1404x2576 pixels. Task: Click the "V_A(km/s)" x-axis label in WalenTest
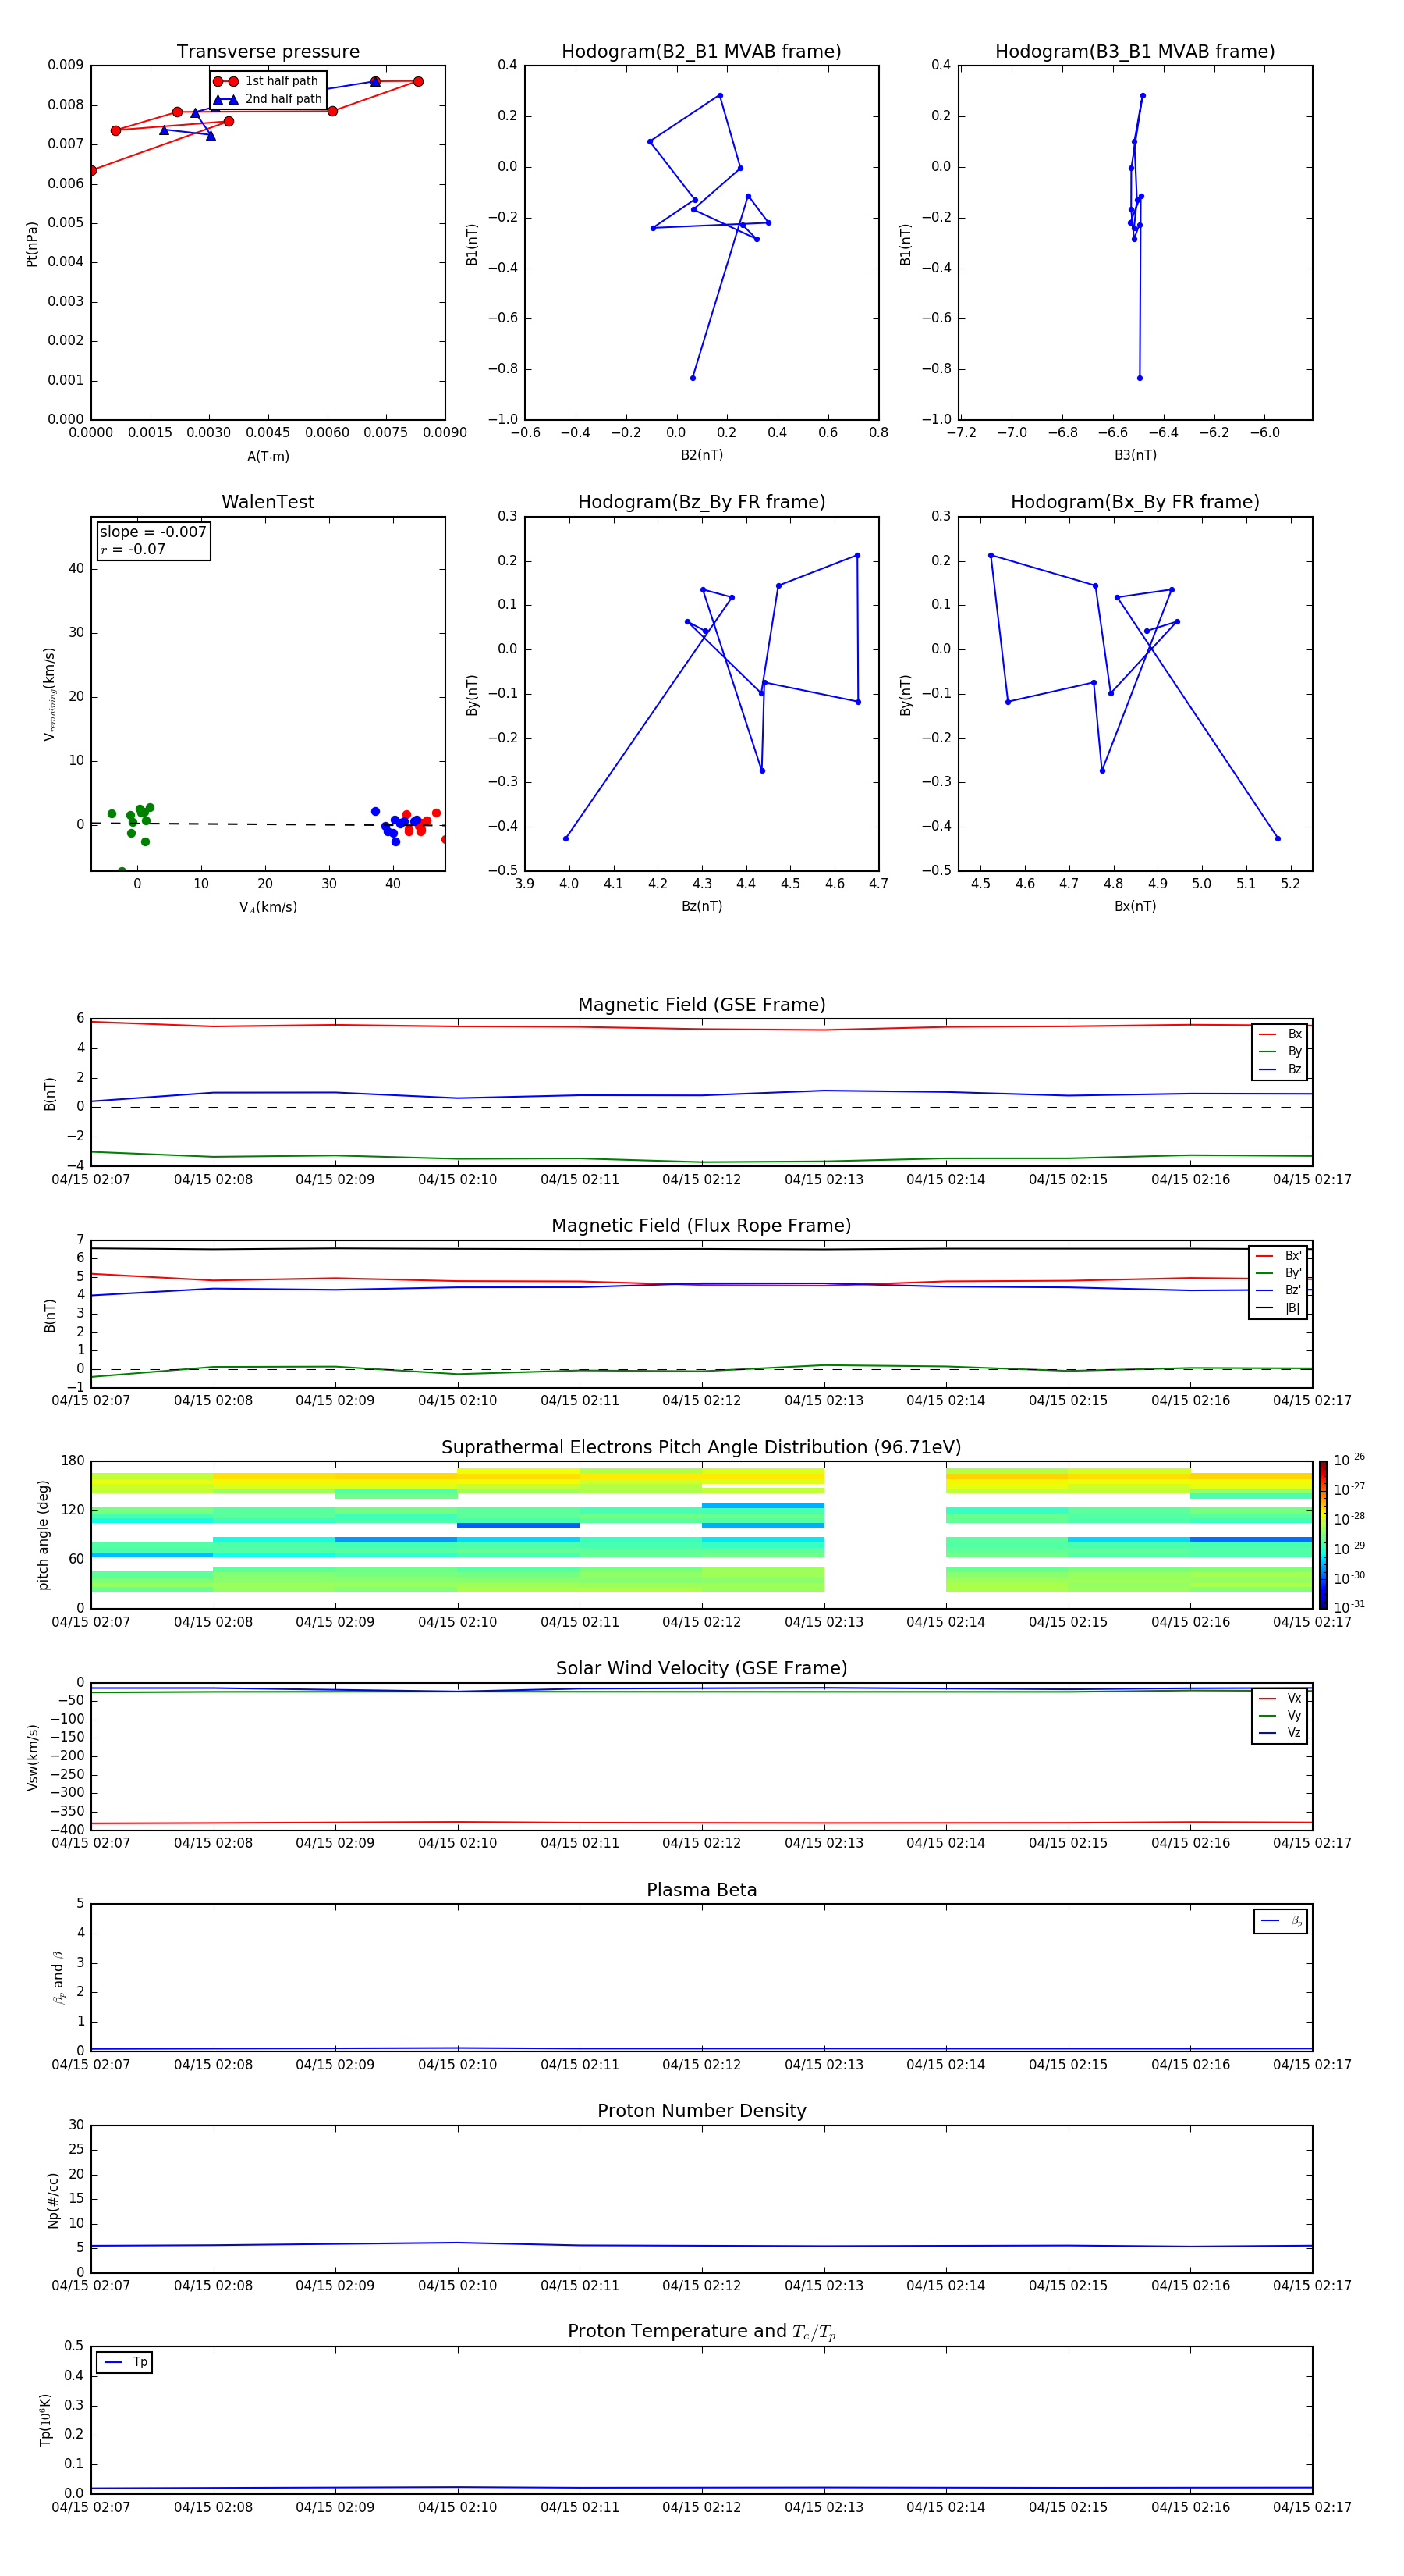click(268, 907)
